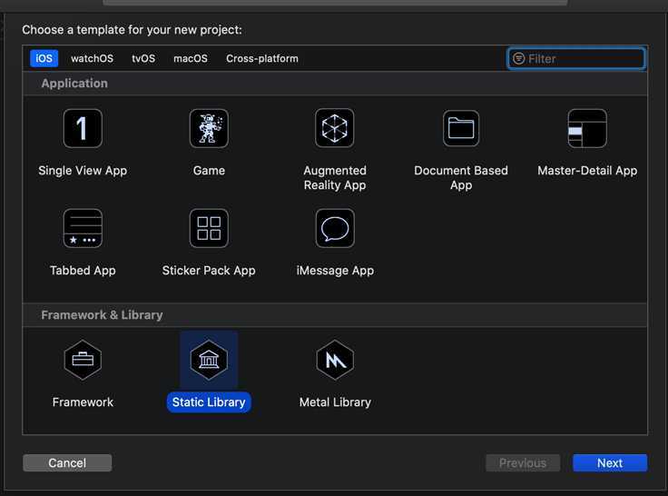The width and height of the screenshot is (668, 496).
Task: Select the Framework template icon
Action: pyautogui.click(x=83, y=361)
